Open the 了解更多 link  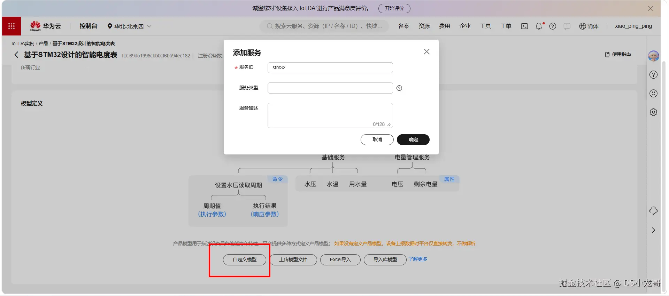pyautogui.click(x=418, y=259)
